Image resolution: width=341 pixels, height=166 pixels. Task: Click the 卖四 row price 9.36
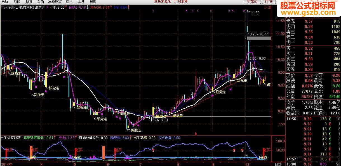[x=309, y=27]
